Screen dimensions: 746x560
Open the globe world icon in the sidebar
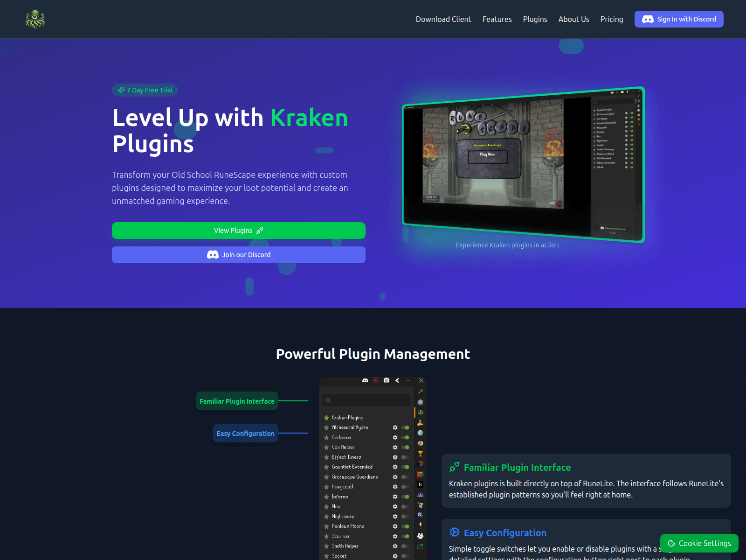point(421,433)
